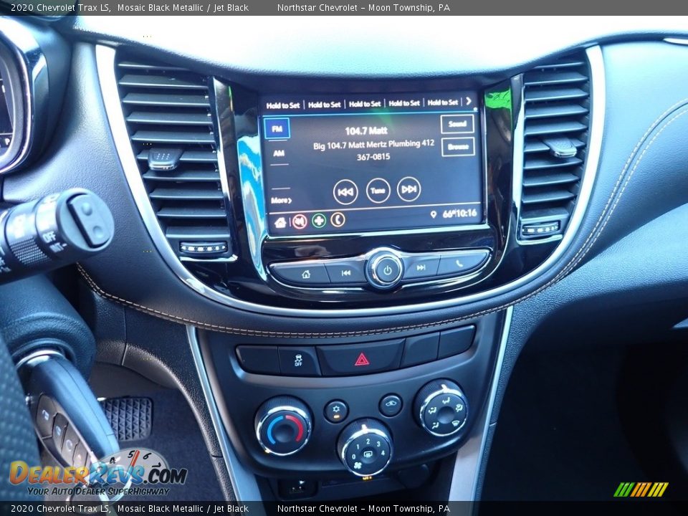Image resolution: width=688 pixels, height=516 pixels.
Task: Touch the left air vent direction tab
Action: coord(165,158)
